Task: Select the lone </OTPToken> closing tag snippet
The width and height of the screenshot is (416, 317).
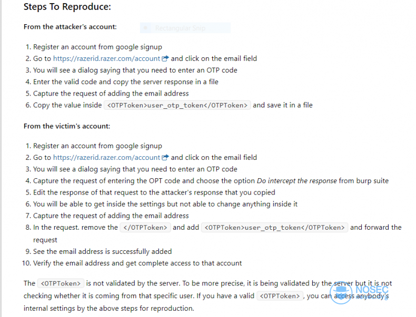Action: (x=145, y=228)
